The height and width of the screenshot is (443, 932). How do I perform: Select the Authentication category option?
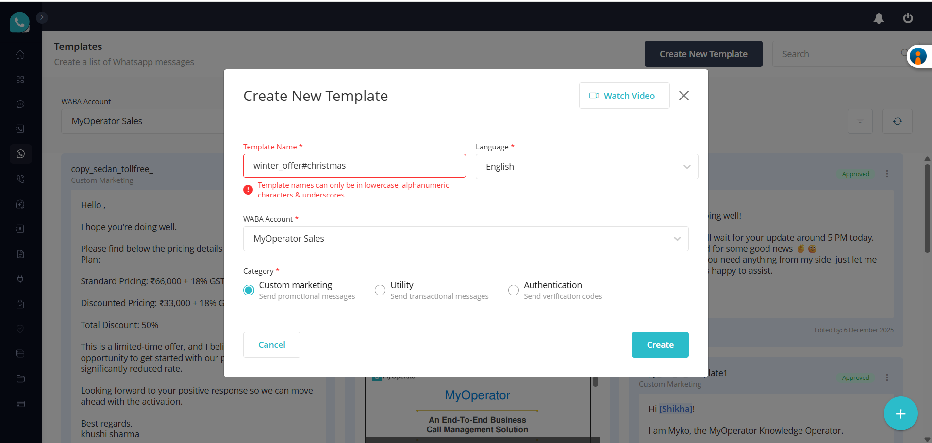[x=514, y=290]
